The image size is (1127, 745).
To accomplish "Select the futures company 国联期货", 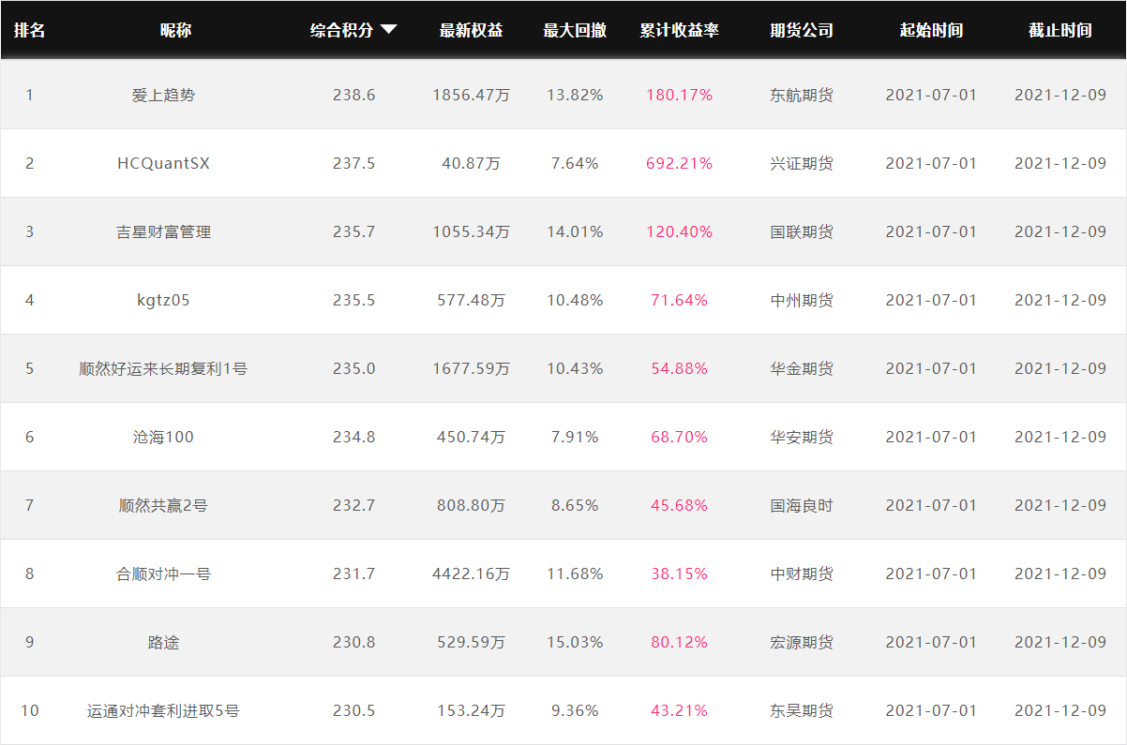I will click(x=802, y=231).
